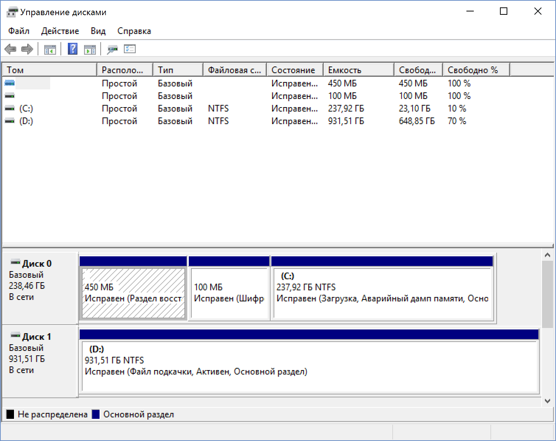The height and width of the screenshot is (441, 556).
Task: Open the Действие menu
Action: click(60, 31)
